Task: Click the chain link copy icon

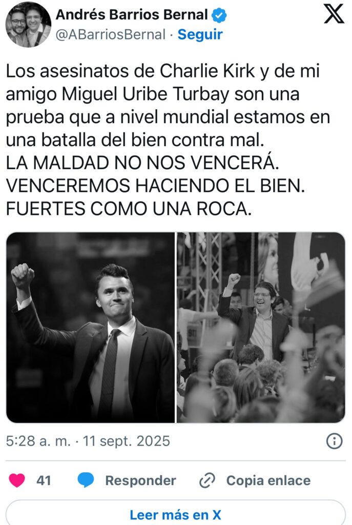Action: [207, 481]
